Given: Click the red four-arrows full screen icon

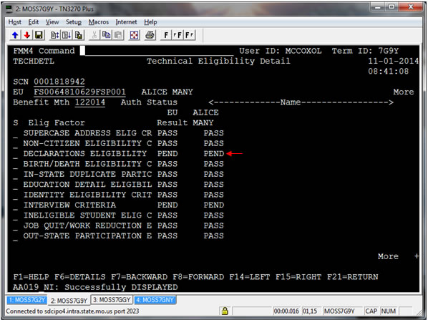Looking at the screenshot, I should tap(134, 35).
